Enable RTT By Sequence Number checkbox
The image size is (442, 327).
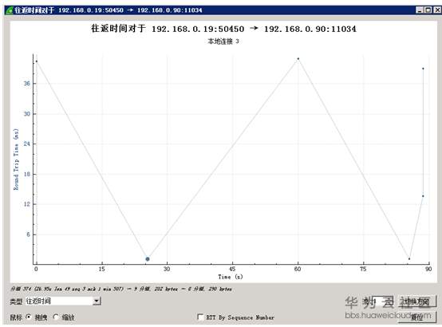coord(200,317)
